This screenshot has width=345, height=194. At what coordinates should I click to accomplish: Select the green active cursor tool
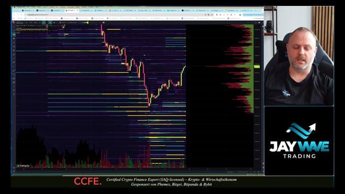click(14, 34)
